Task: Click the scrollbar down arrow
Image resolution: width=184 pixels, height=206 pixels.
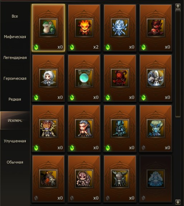Action: point(178,202)
